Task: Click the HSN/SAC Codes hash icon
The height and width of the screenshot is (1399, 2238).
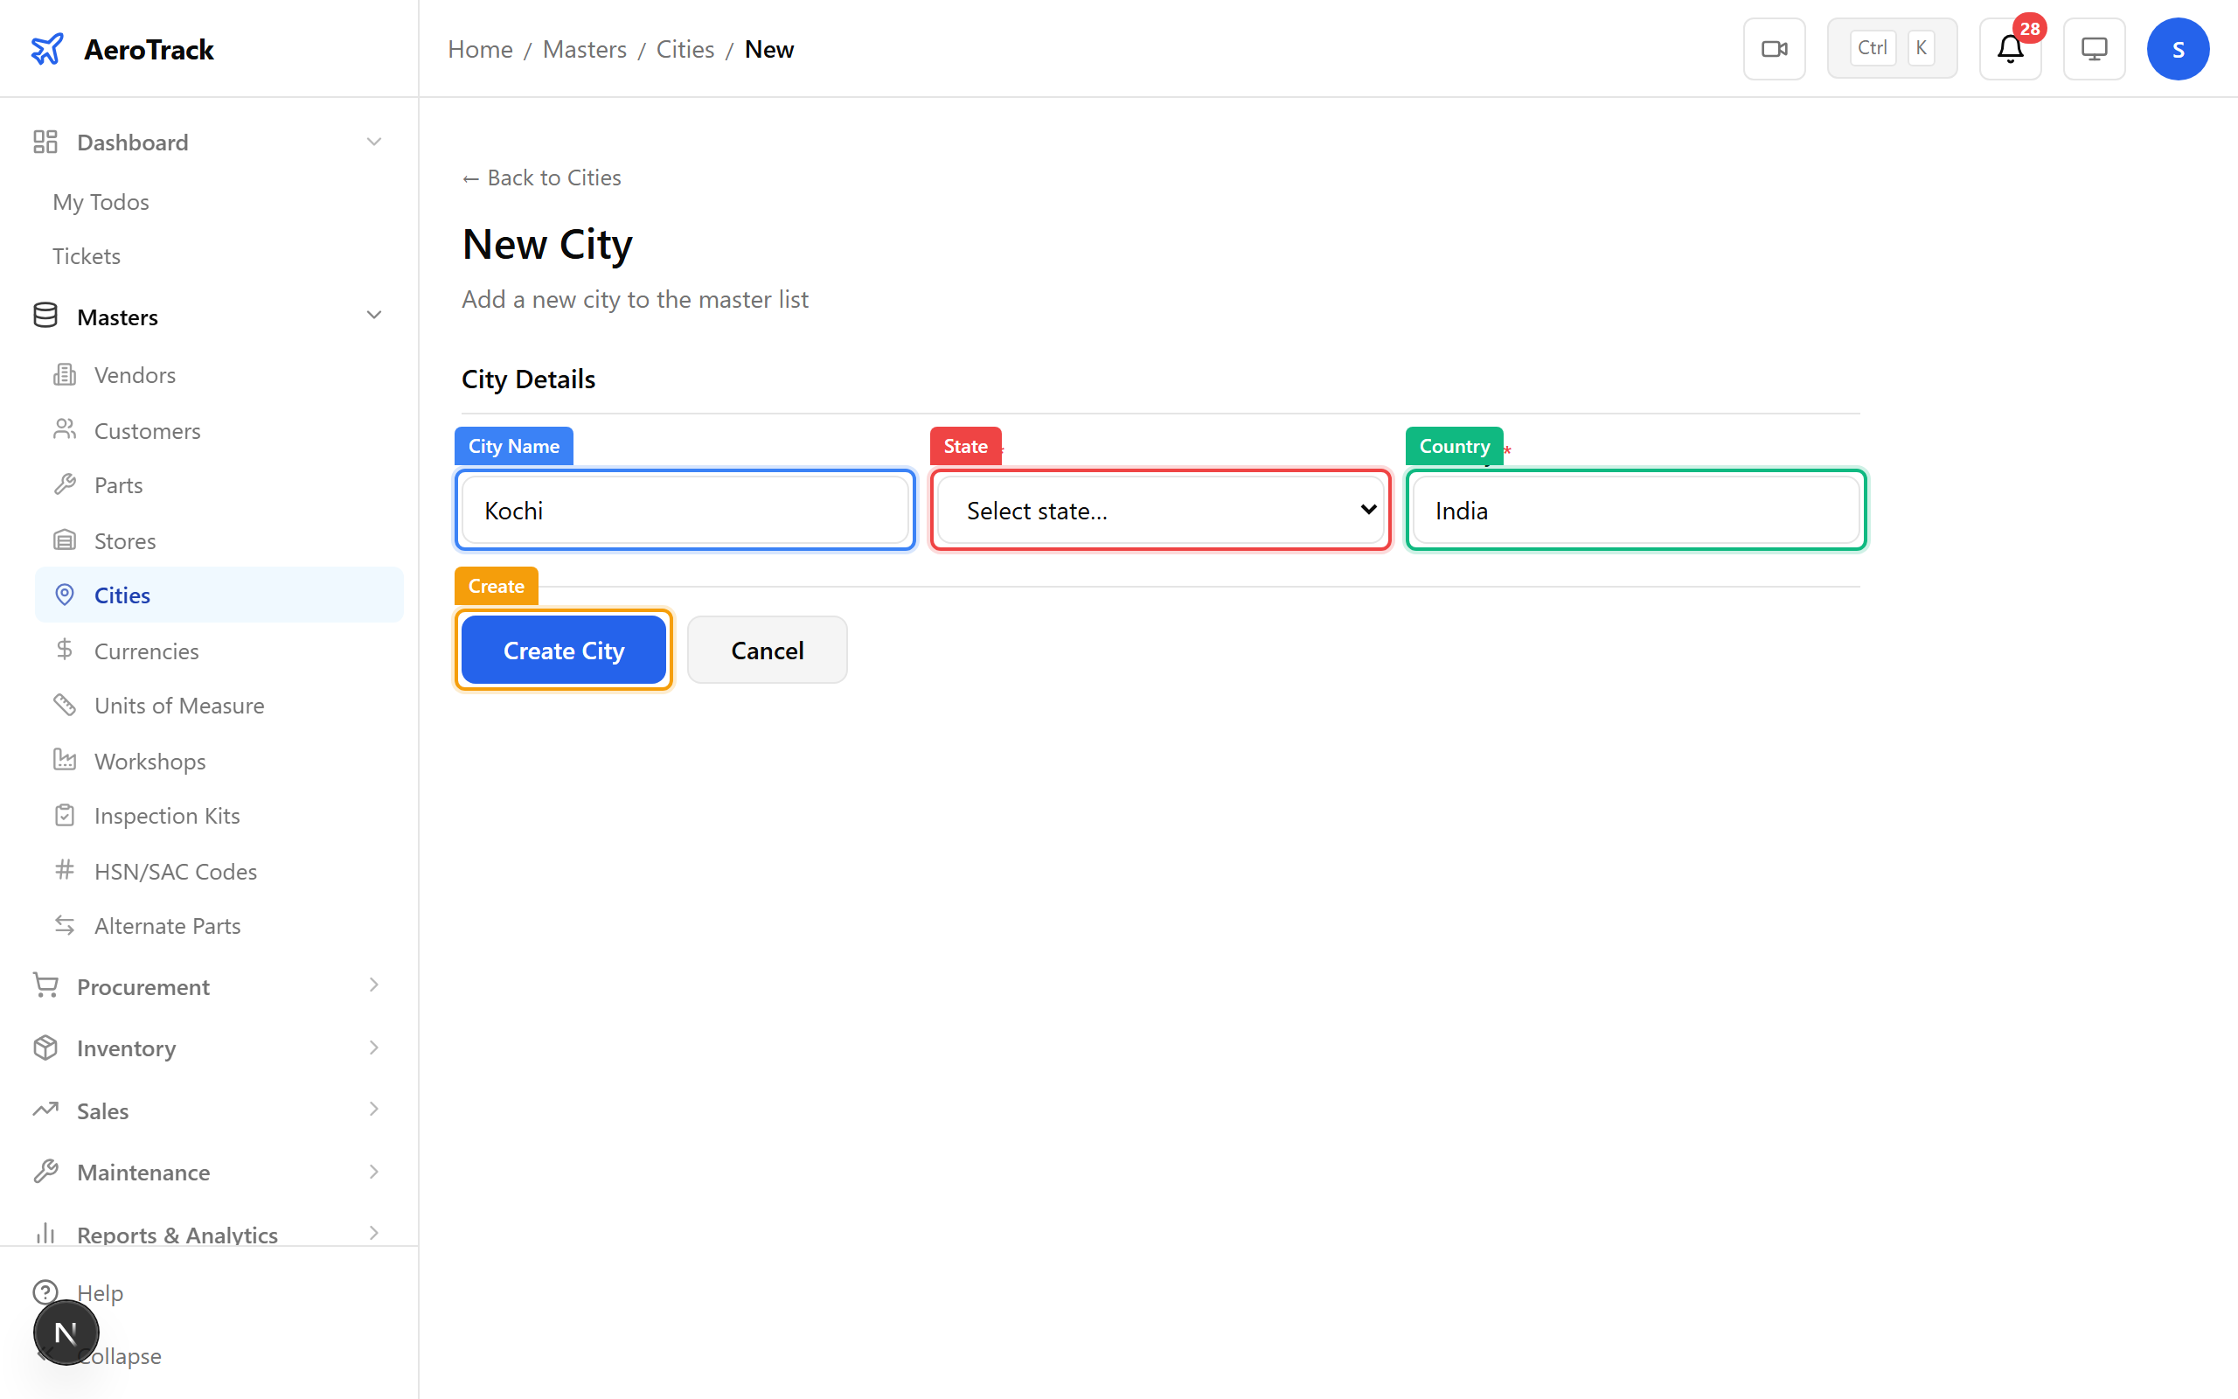Action: pyautogui.click(x=64, y=870)
